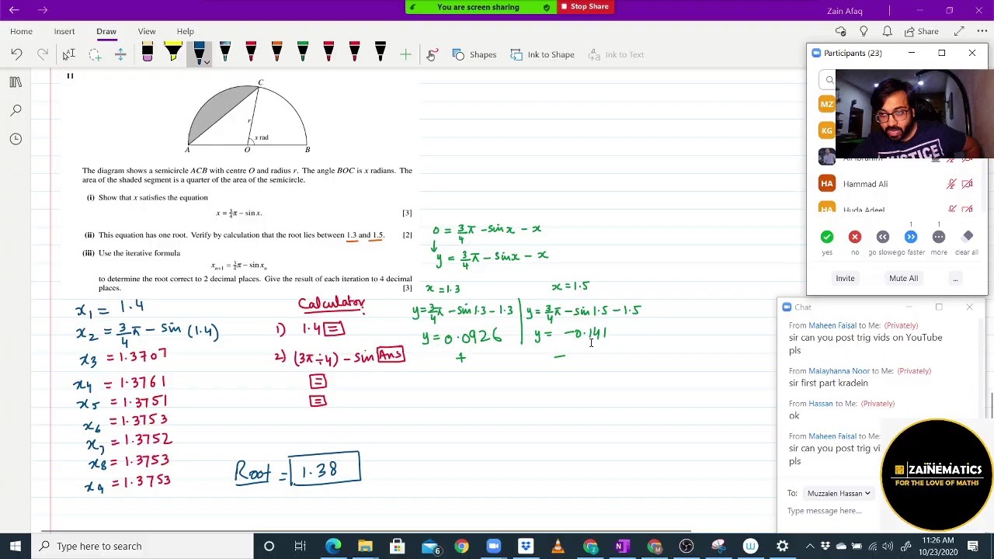This screenshot has width=994, height=559.
Task: Toggle the 'yes' green check reaction
Action: 826,237
